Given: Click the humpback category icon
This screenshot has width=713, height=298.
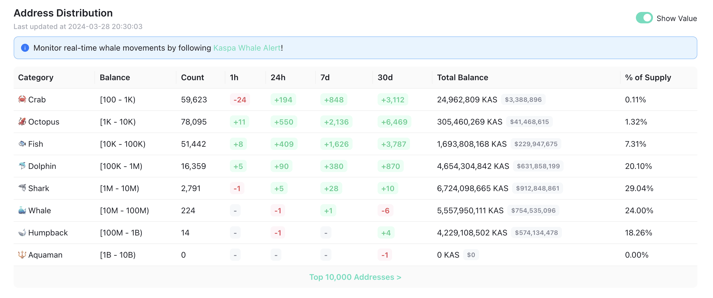Looking at the screenshot, I should pyautogui.click(x=22, y=233).
